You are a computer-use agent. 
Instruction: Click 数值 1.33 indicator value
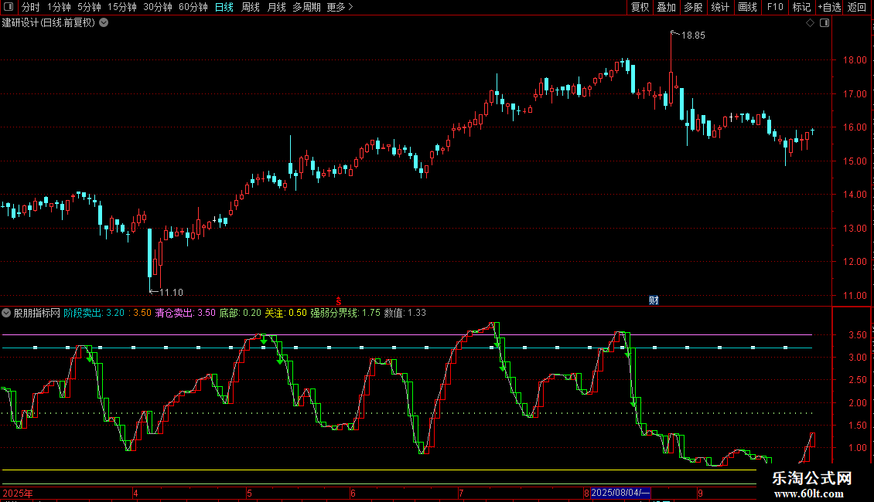405,313
